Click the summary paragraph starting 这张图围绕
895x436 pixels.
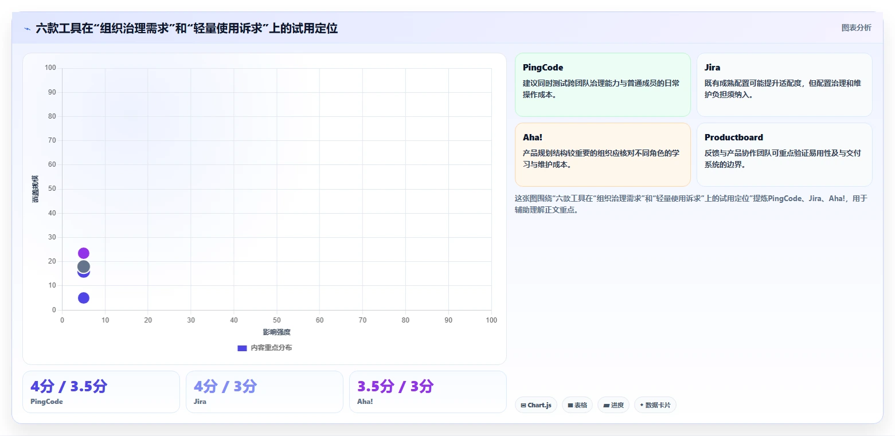click(691, 204)
